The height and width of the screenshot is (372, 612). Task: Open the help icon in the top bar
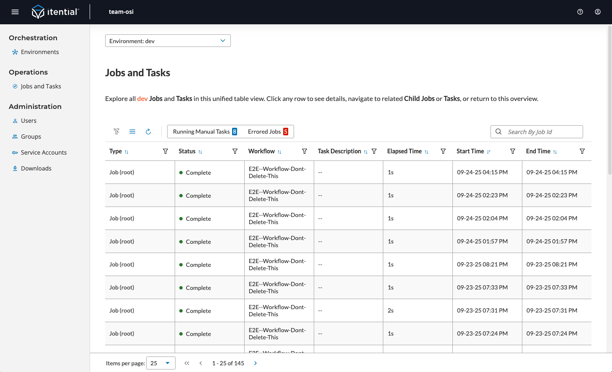pyautogui.click(x=580, y=12)
